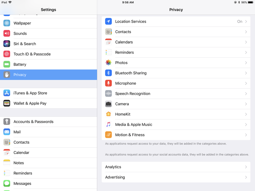Image resolution: width=255 pixels, height=191 pixels.
Task: Tap the Calendars icon in Privacy list
Action: tap(108, 42)
